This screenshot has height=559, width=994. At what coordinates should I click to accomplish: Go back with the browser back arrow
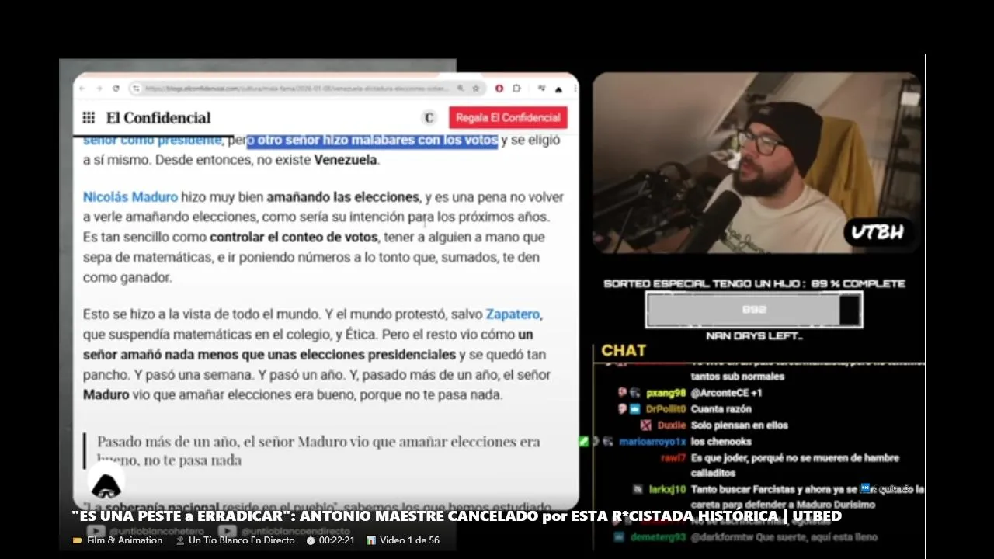(83, 89)
